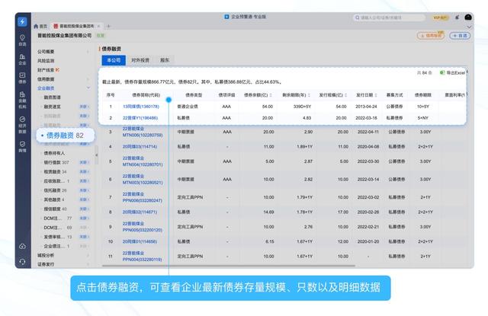
Task: Click 关联 tag beside 银行借款
Action: pyautogui.click(x=84, y=162)
